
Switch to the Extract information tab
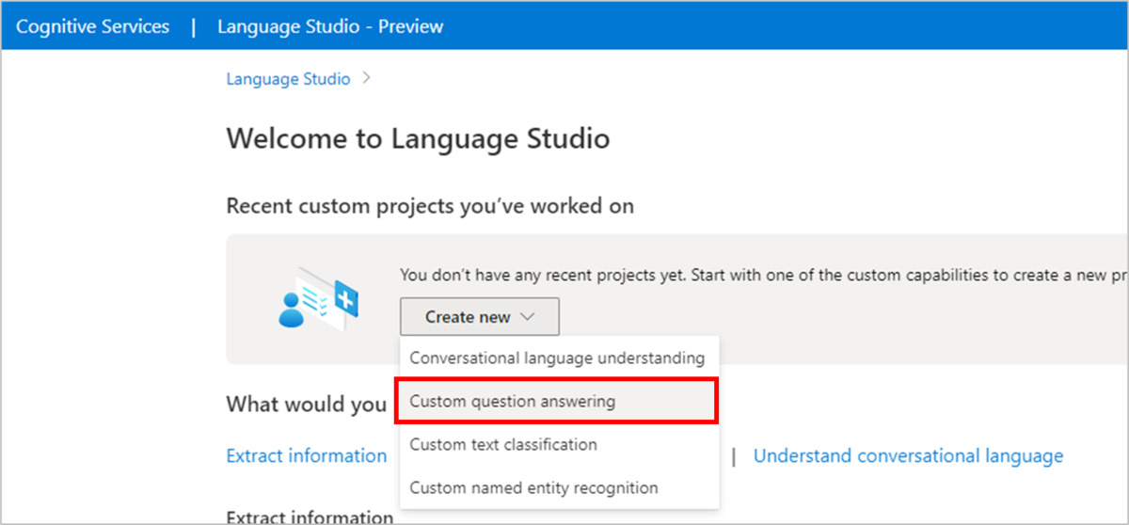(307, 456)
